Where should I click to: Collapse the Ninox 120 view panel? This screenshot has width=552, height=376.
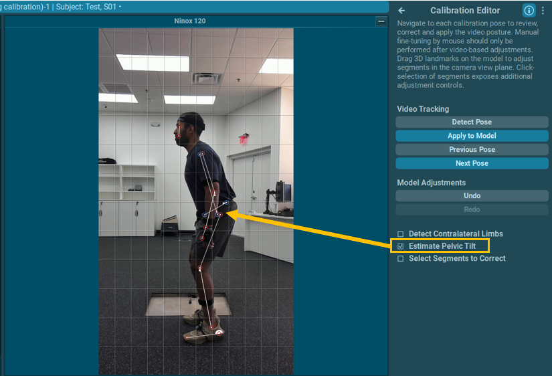pyautogui.click(x=381, y=21)
